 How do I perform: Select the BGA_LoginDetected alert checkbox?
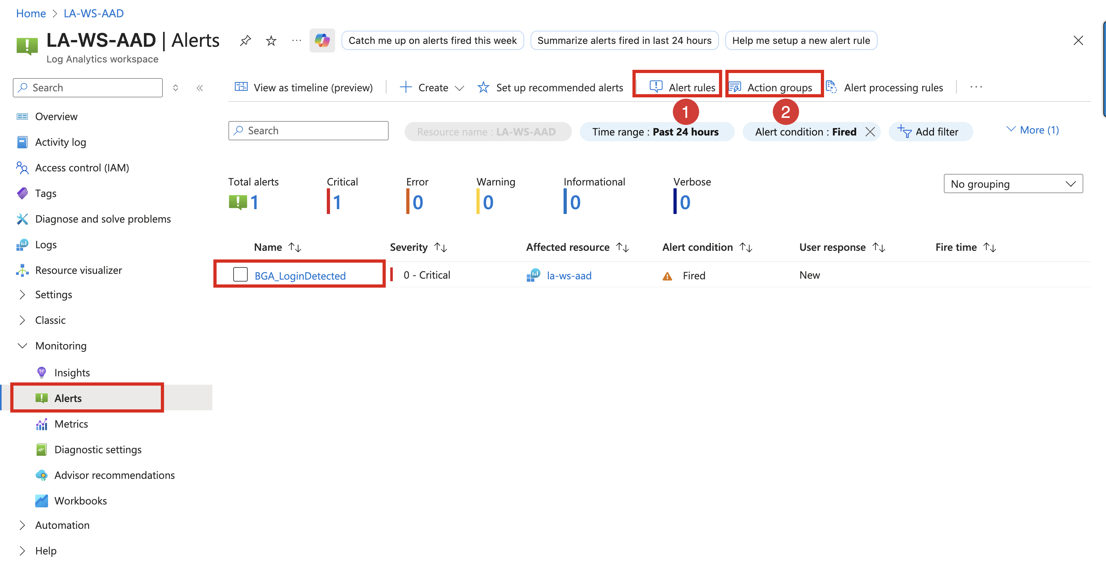tap(240, 274)
